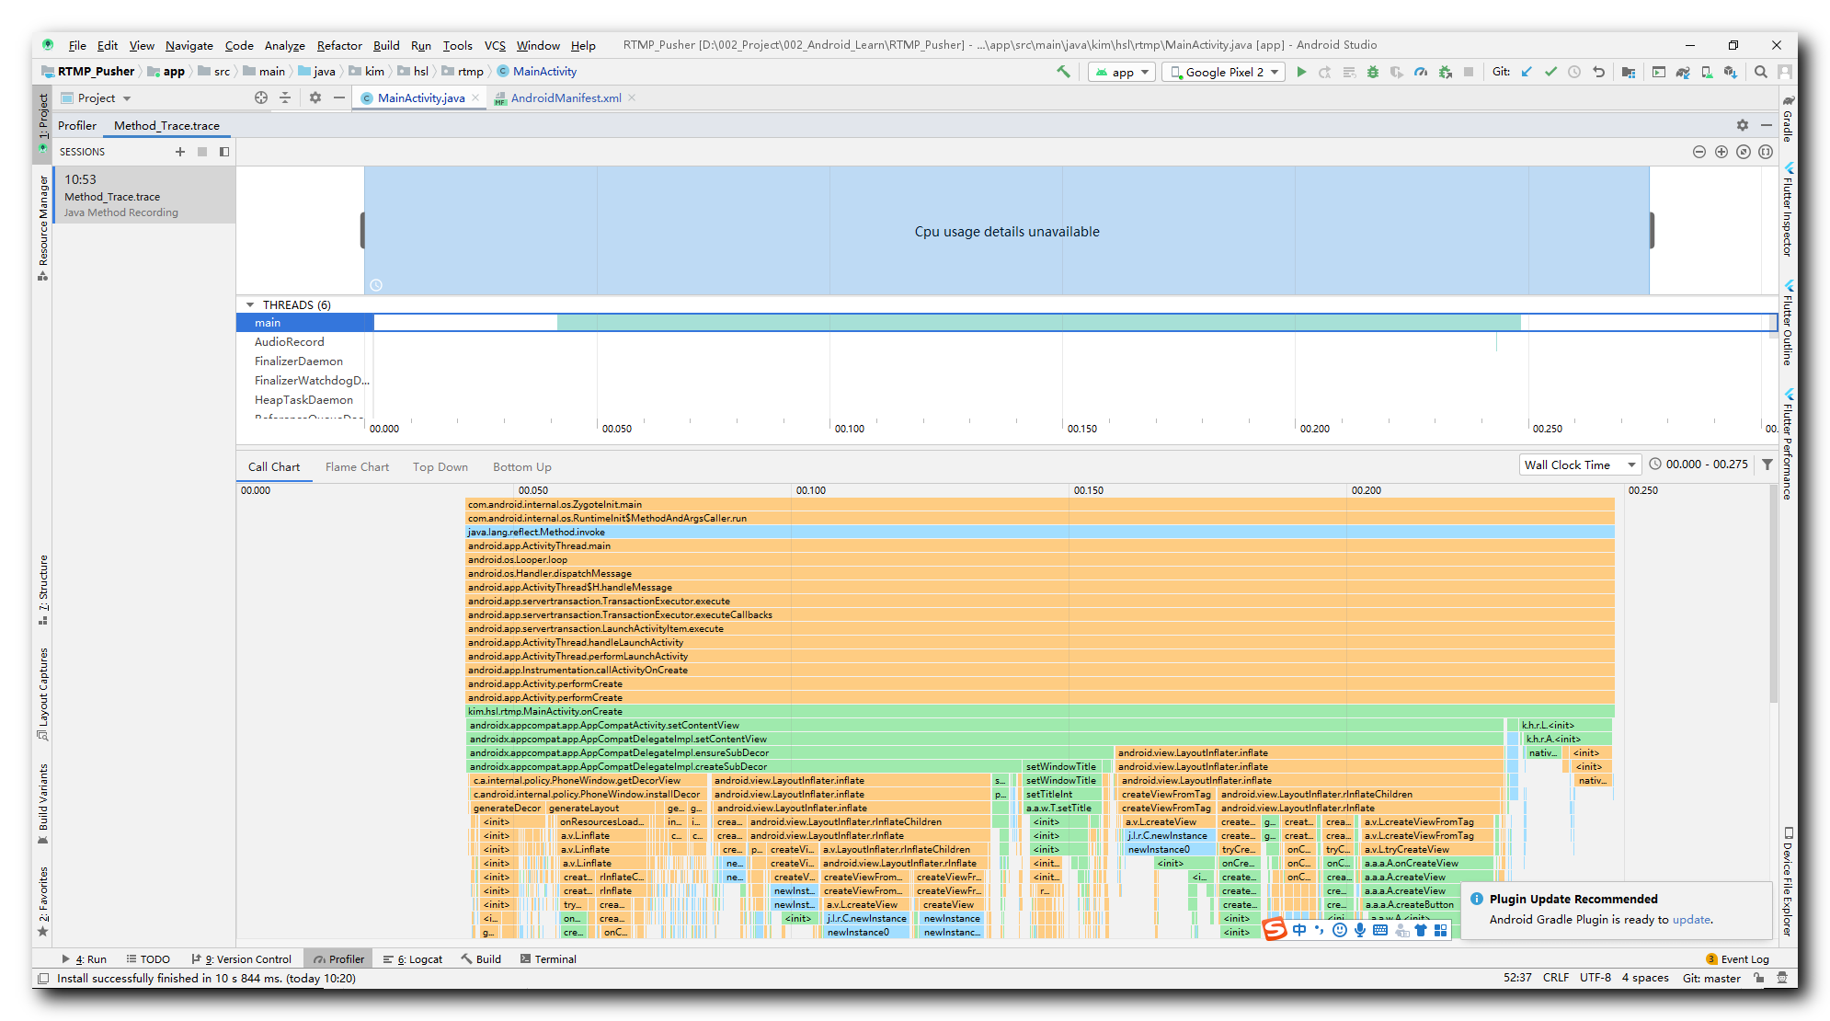Click the Git commit checkmark icon

click(x=1550, y=72)
